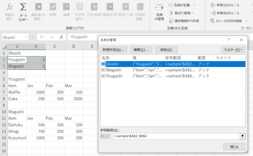
Task: Open Recently Used functions (最近使った関数)
Action: click(38, 12)
